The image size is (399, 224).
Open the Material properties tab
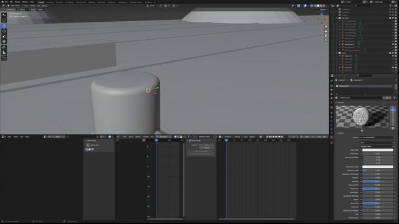332,138
